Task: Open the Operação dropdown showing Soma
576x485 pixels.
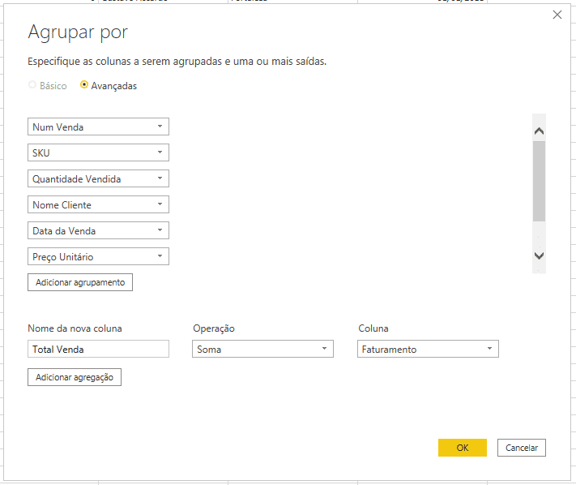Action: point(262,349)
